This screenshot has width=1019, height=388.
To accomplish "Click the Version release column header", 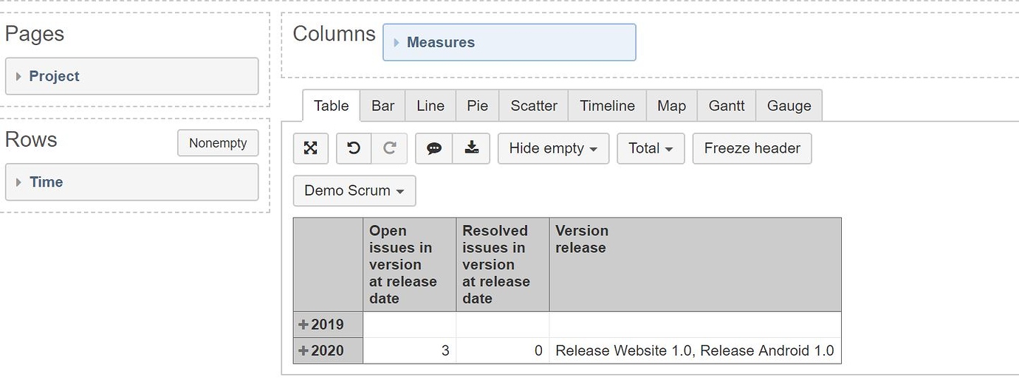I will click(x=695, y=265).
